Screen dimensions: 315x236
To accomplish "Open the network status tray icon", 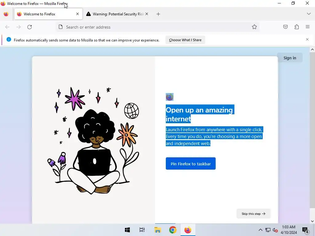I will (268, 230).
